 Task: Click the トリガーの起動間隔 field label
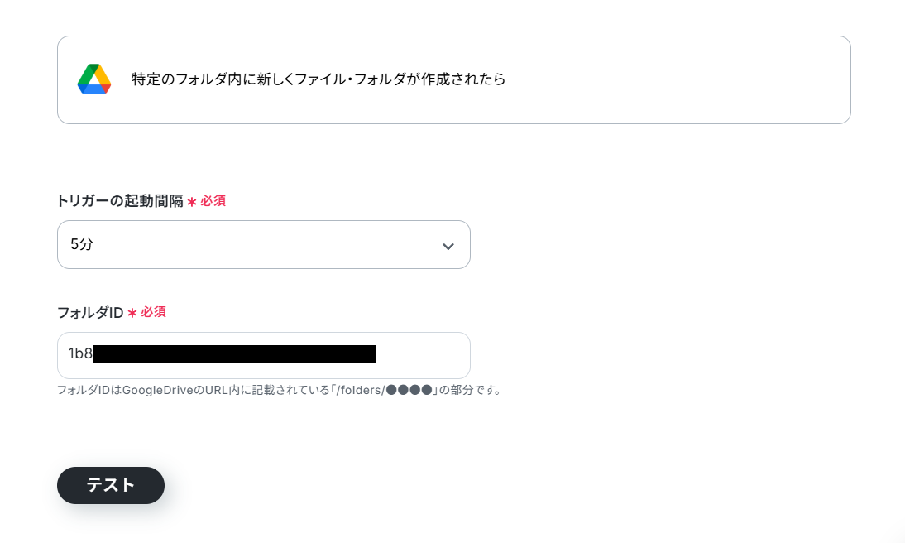(119, 201)
